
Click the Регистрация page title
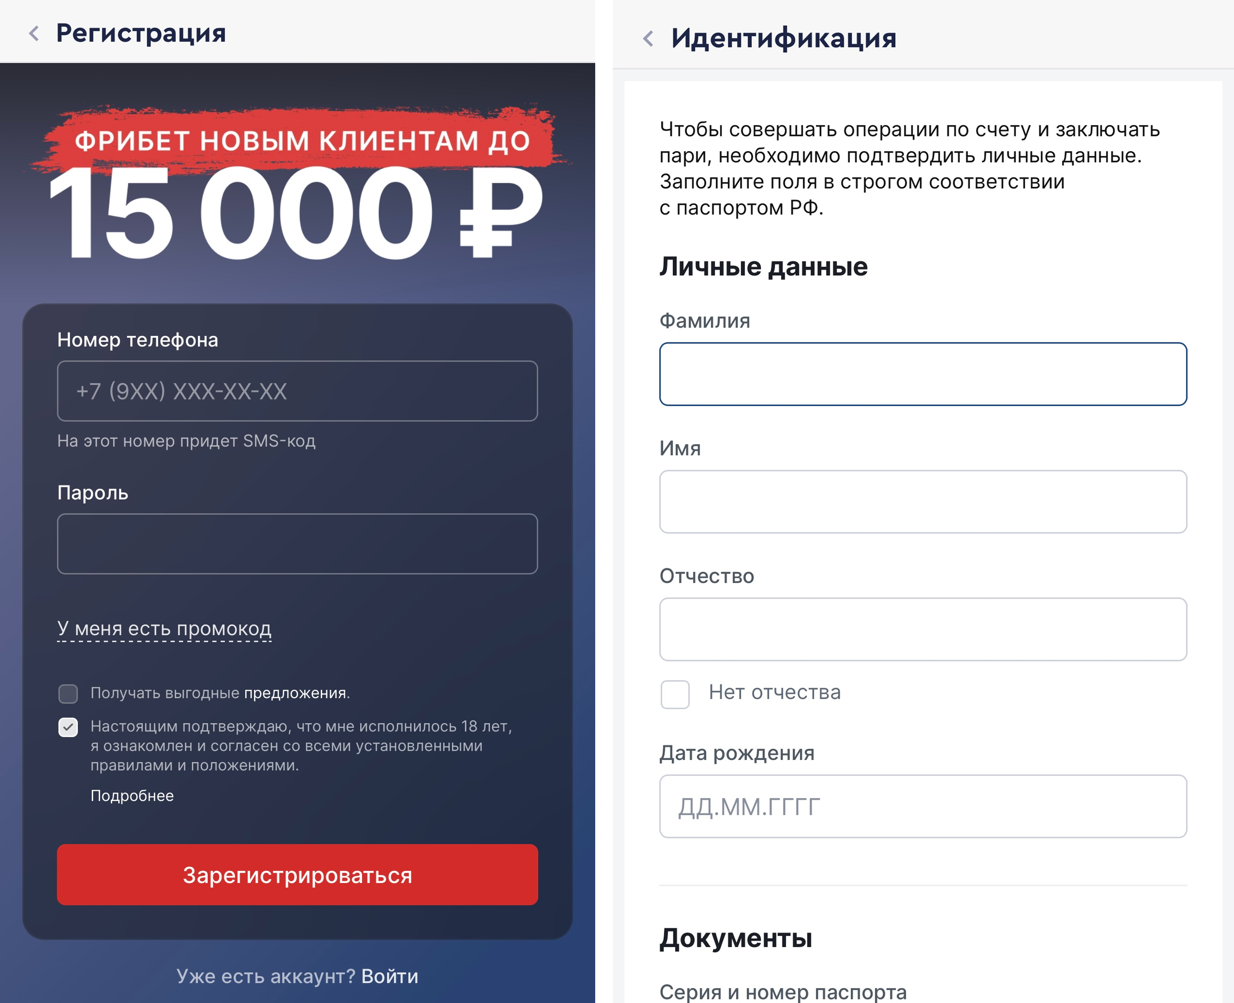click(x=141, y=33)
